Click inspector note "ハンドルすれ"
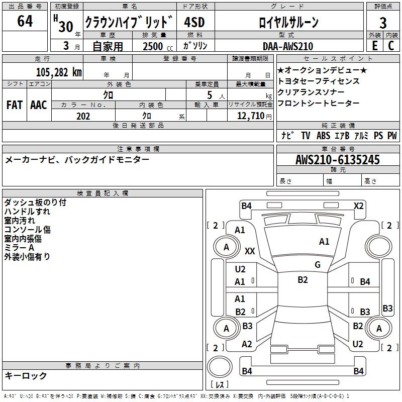The width and height of the screenshot is (402, 402). click(x=27, y=211)
